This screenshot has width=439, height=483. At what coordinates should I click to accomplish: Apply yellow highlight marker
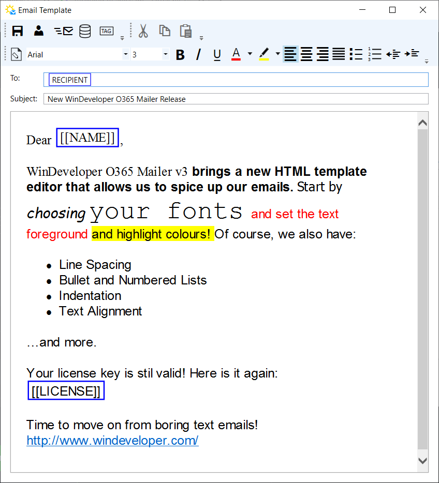264,54
